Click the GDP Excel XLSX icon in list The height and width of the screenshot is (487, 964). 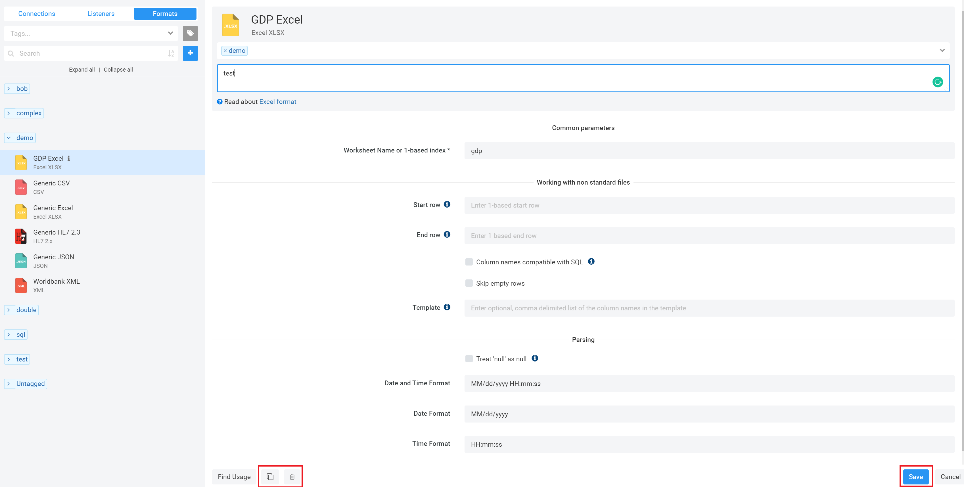pos(21,162)
